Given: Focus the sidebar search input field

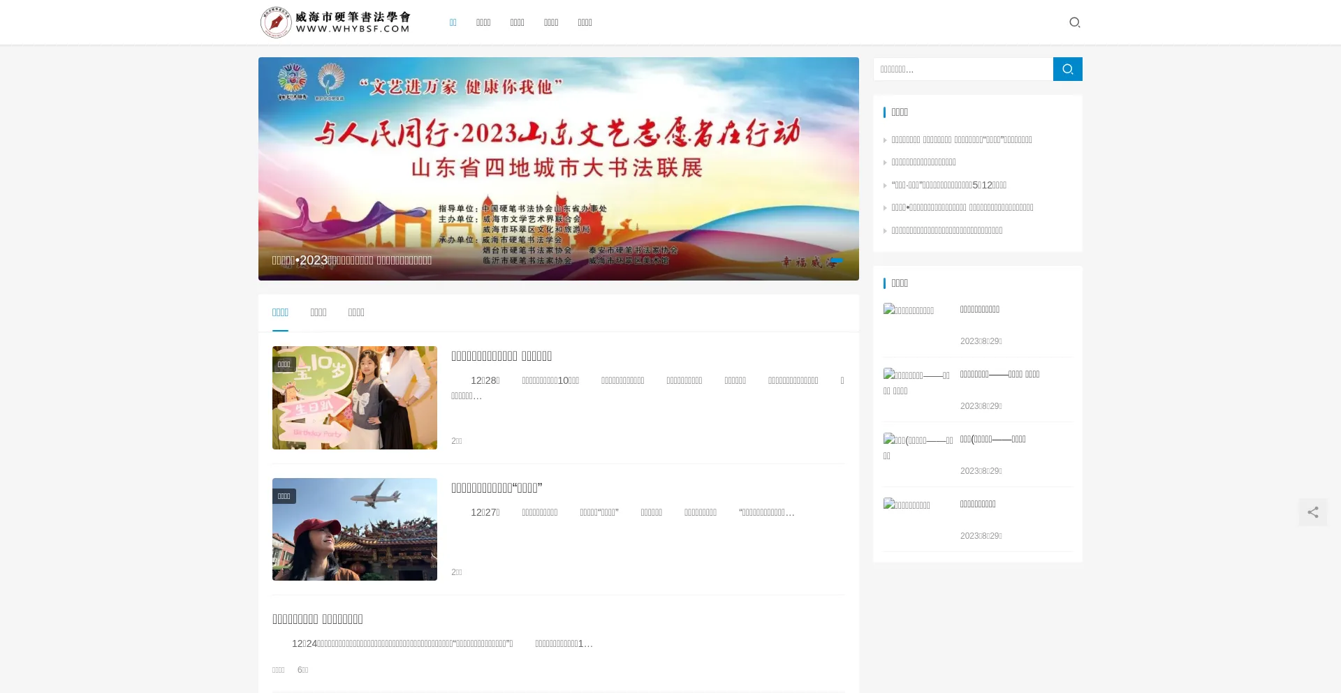Looking at the screenshot, I should [x=962, y=69].
